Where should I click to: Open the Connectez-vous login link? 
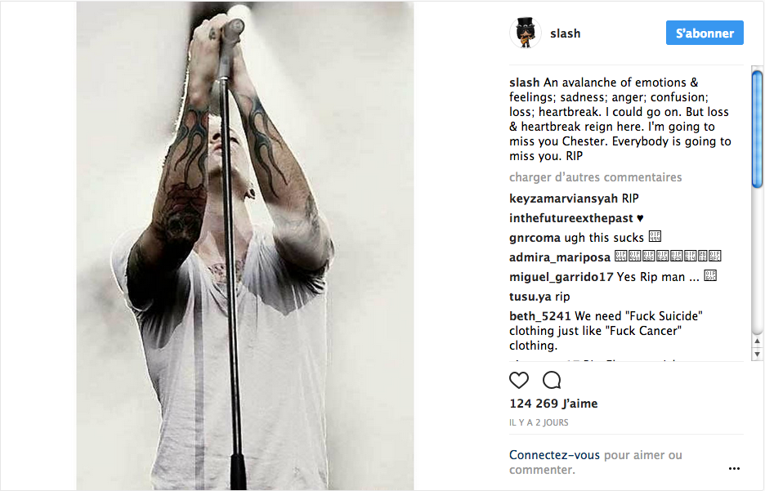coord(554,455)
